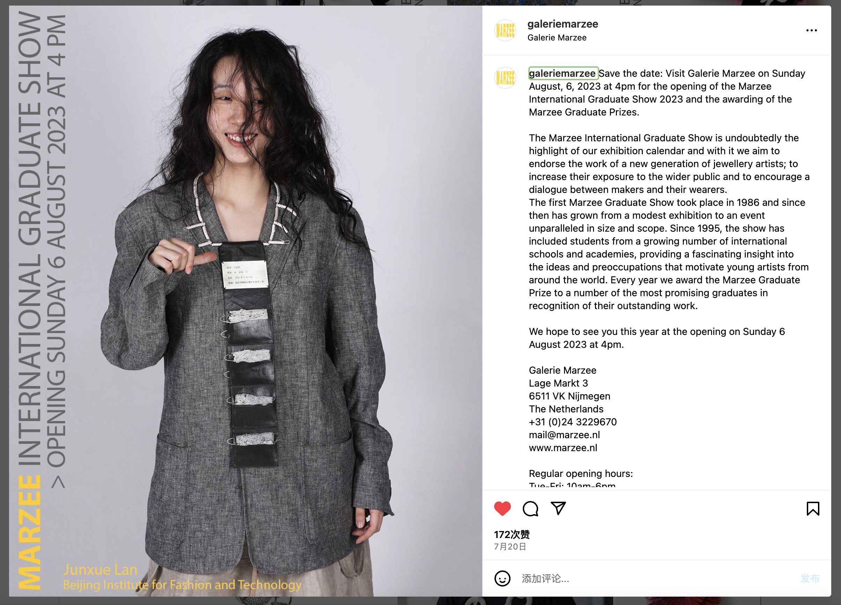Click the Regular opening hours caption line

coord(581,473)
